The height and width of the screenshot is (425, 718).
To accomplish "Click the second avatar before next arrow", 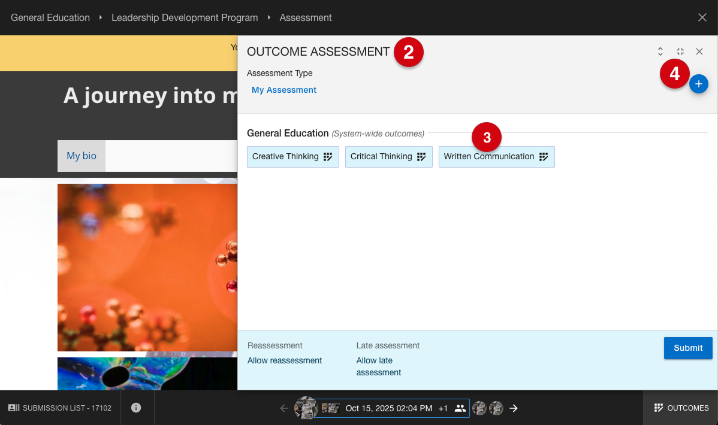I will (496, 408).
